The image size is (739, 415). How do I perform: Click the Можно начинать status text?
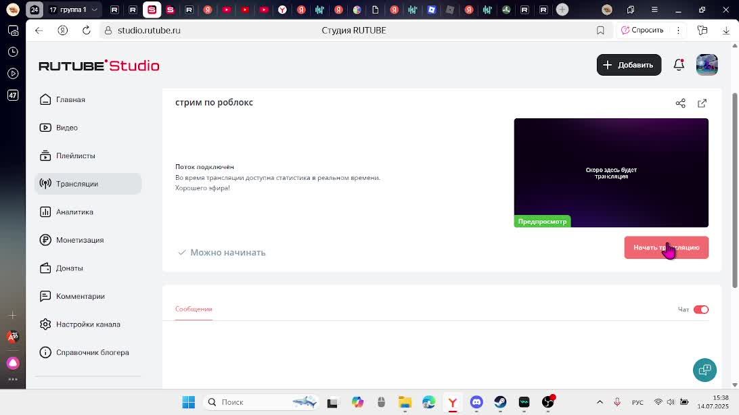coord(227,253)
